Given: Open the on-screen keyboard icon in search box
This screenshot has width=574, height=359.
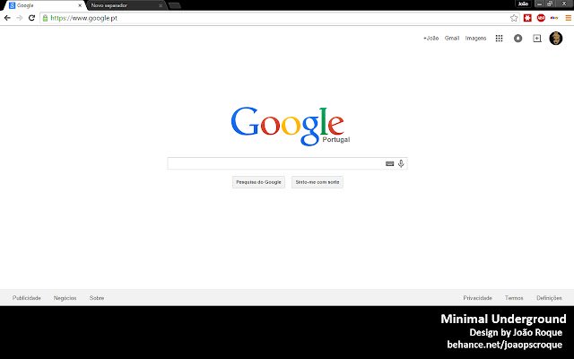Looking at the screenshot, I should pos(389,163).
